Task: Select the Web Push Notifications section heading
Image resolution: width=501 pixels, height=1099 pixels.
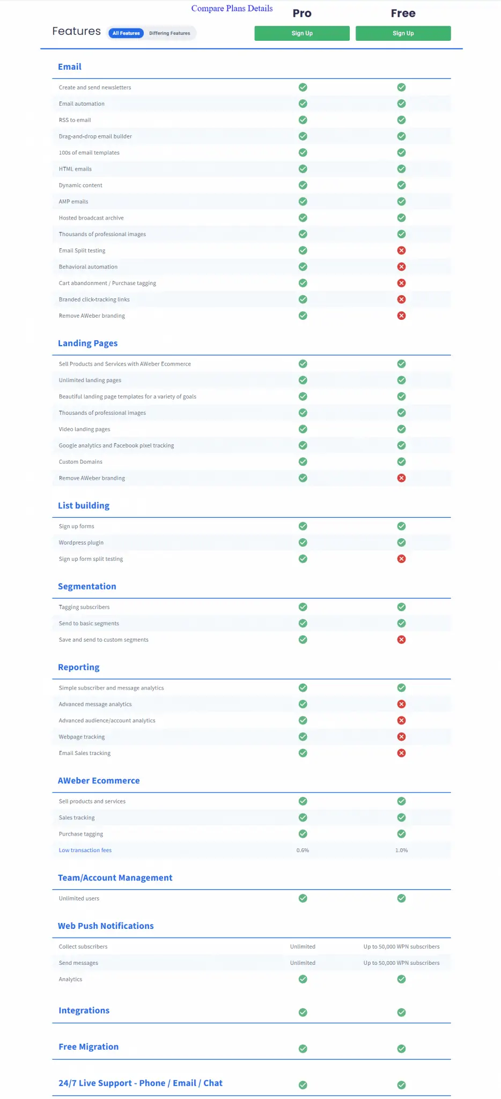Action: pos(106,926)
